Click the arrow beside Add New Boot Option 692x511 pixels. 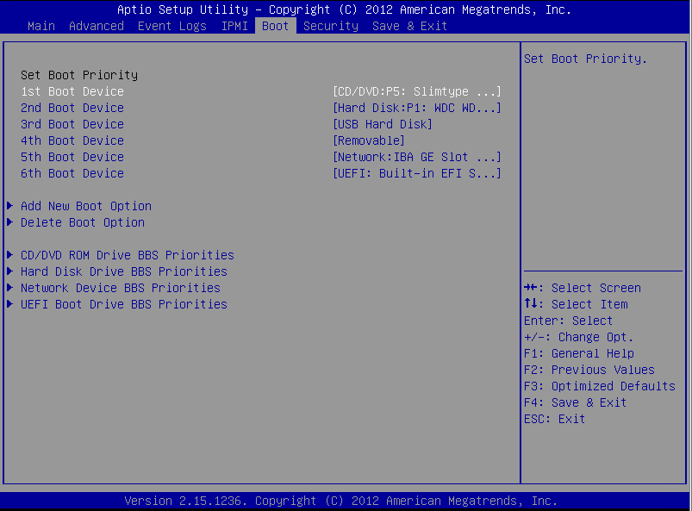coord(9,206)
